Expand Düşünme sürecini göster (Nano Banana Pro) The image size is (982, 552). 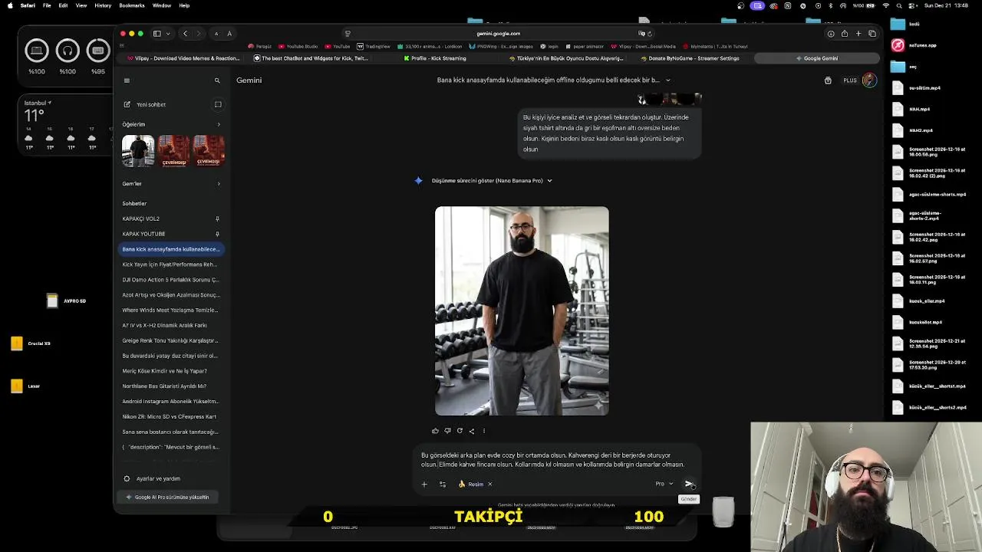pyautogui.click(x=491, y=181)
